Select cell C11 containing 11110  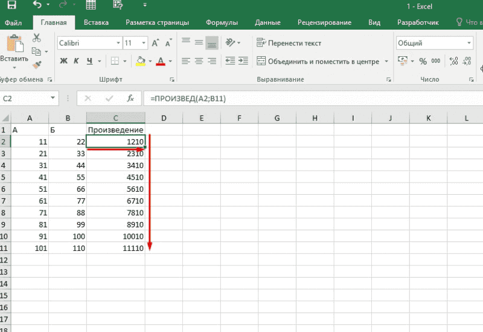pyautogui.click(x=115, y=248)
